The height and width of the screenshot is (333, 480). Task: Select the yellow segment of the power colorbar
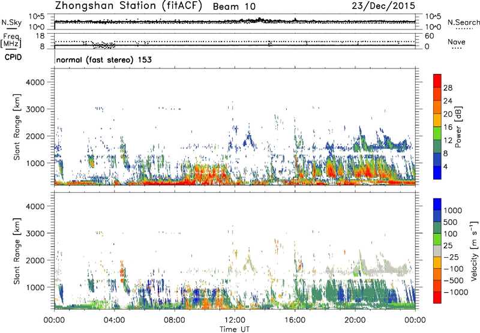[437, 120]
